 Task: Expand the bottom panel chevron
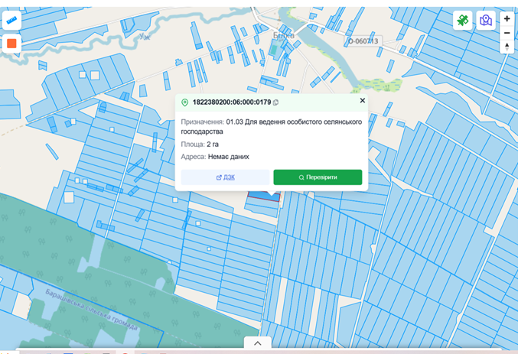[x=258, y=343]
